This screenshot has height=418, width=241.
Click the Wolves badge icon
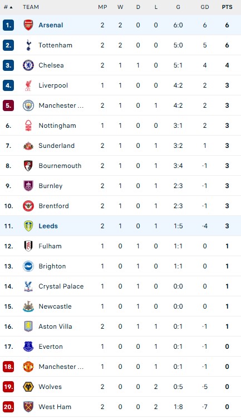[28, 387]
